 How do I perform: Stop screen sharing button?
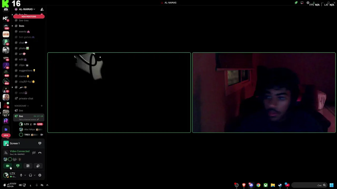point(18,166)
